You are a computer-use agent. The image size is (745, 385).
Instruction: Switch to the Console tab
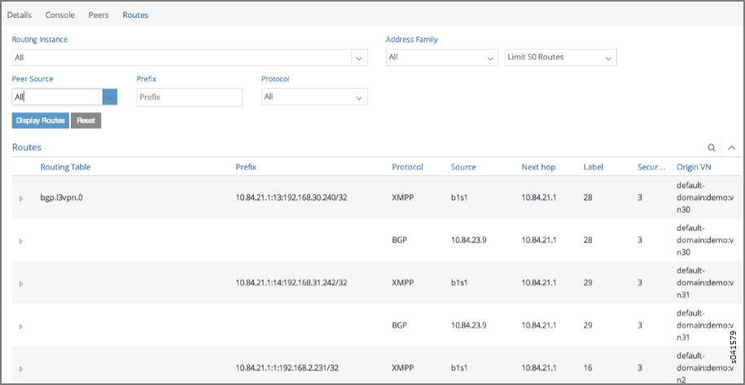tap(60, 15)
